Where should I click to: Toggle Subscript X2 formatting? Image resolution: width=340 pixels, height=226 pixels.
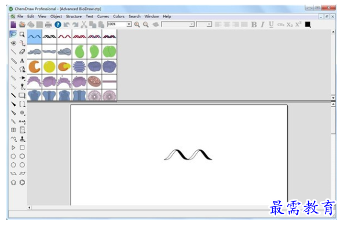[x=290, y=24]
